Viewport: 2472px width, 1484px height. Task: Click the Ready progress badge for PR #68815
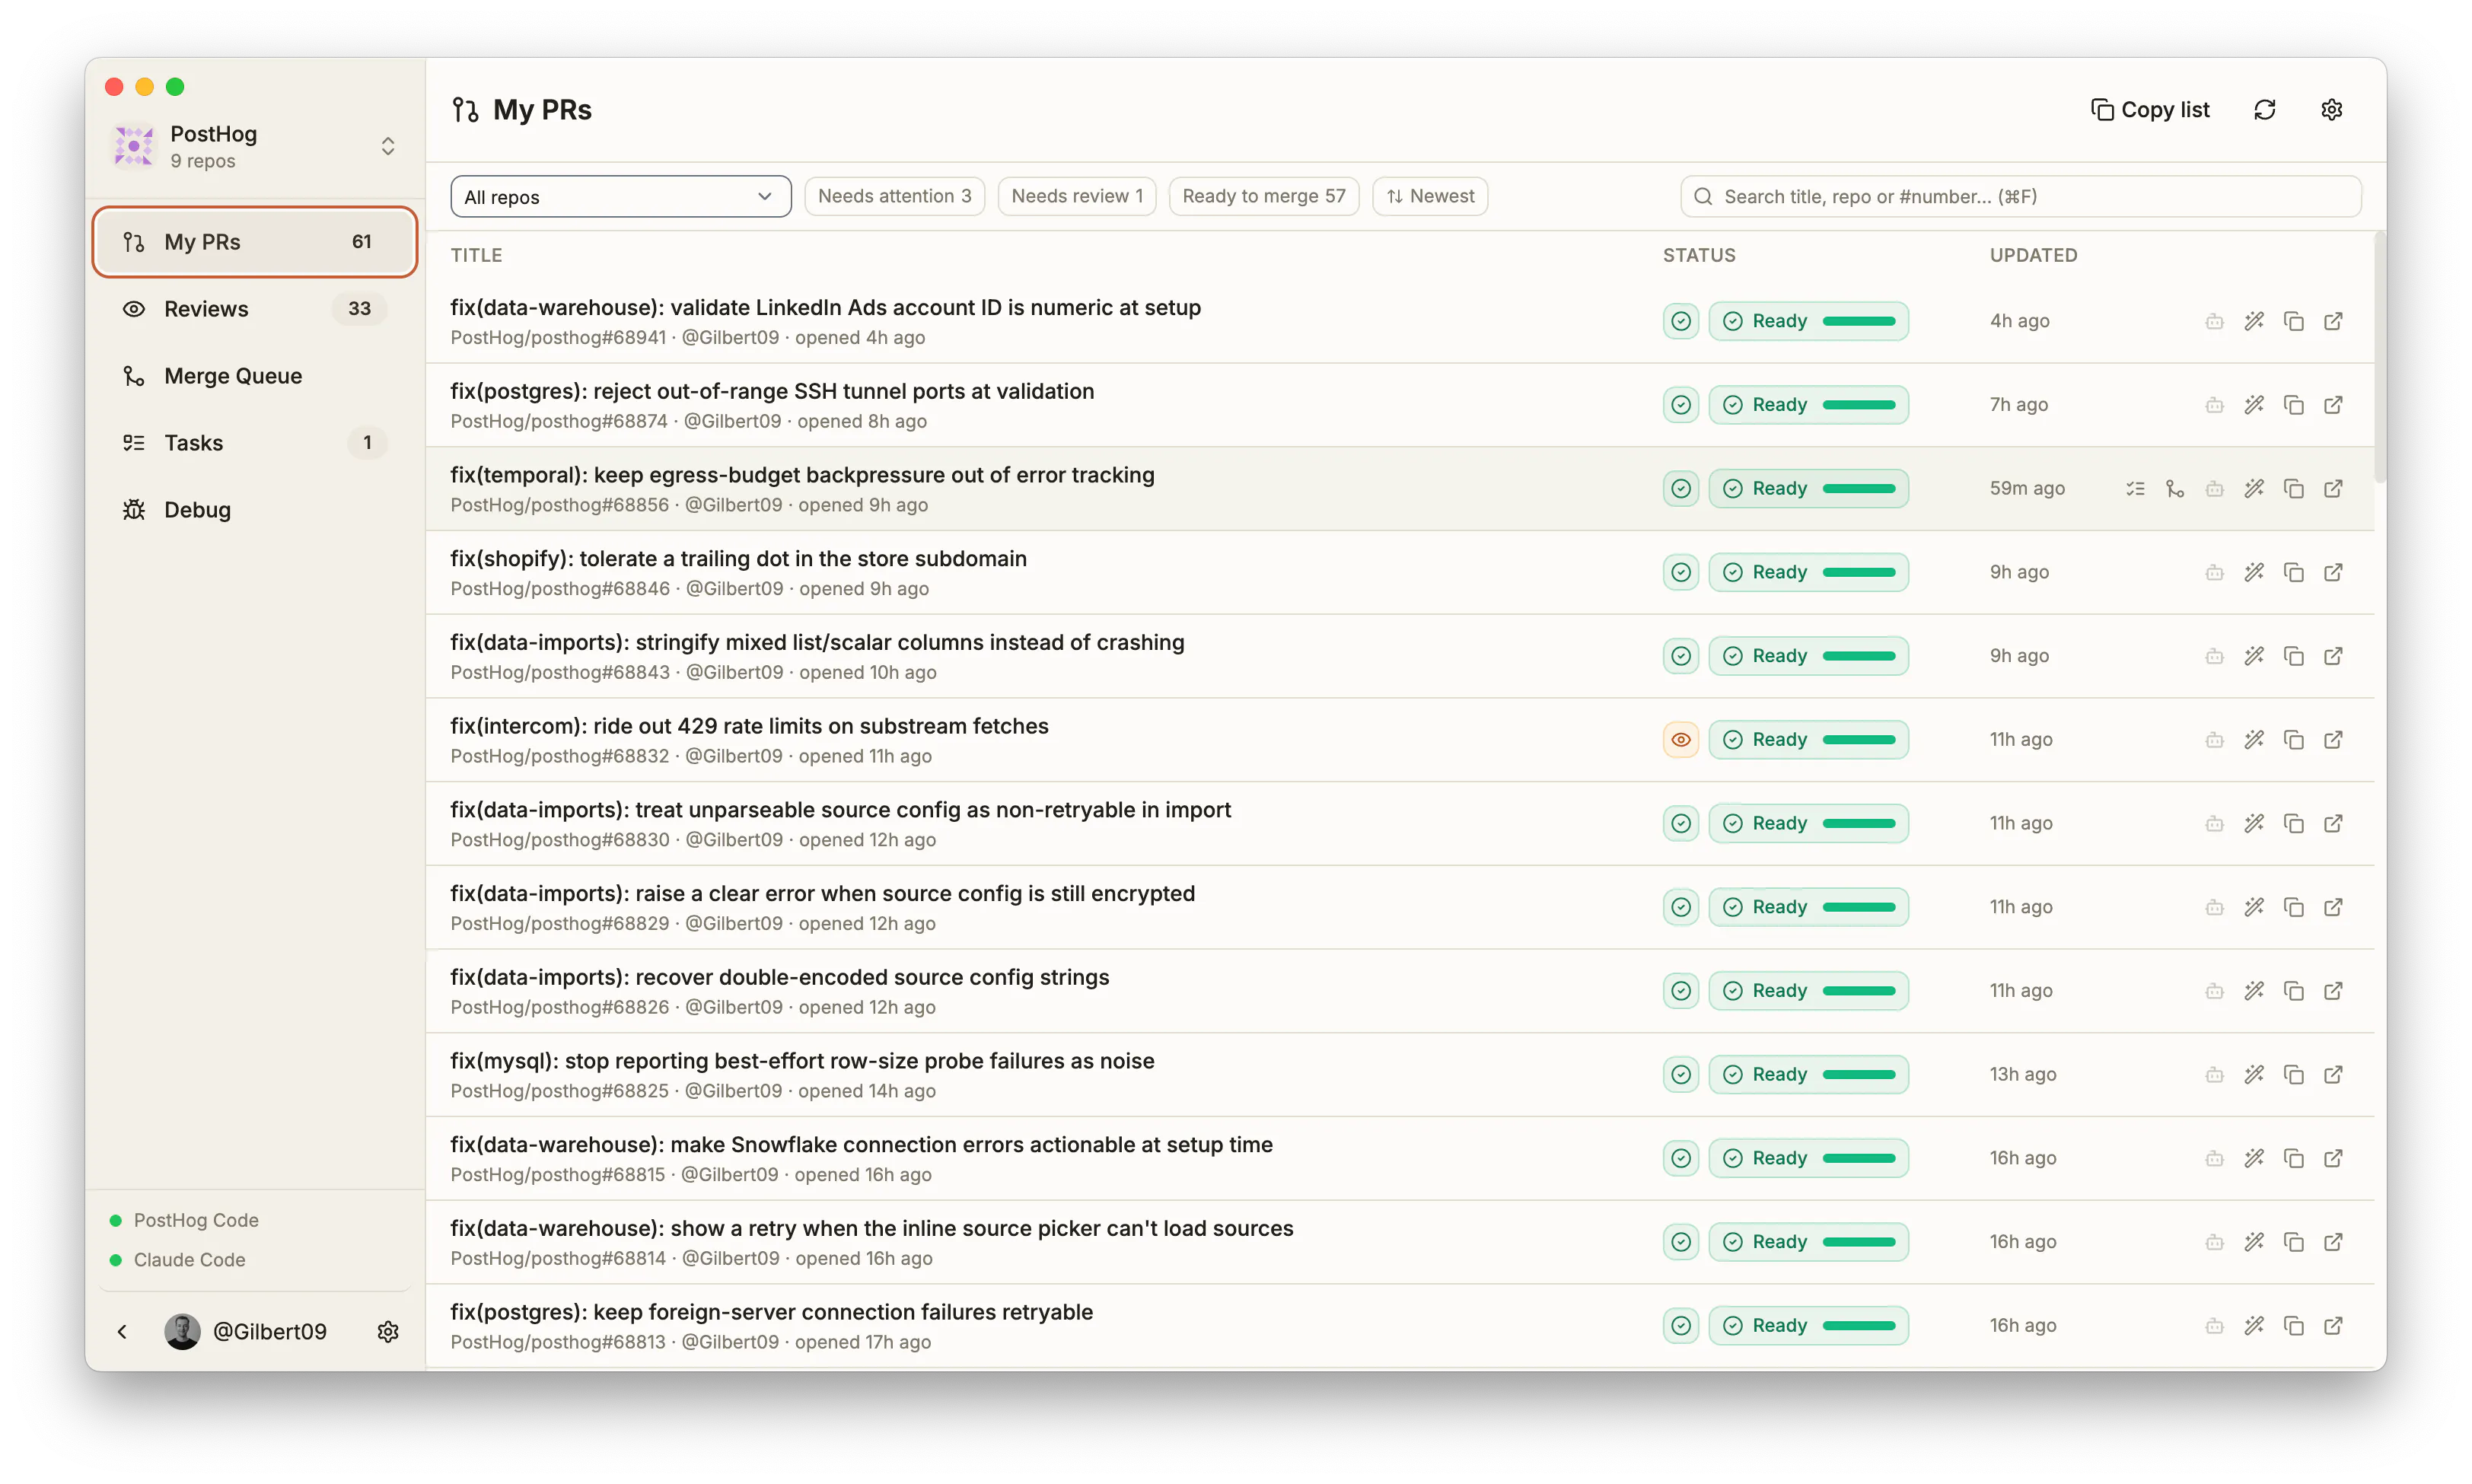tap(1808, 1158)
